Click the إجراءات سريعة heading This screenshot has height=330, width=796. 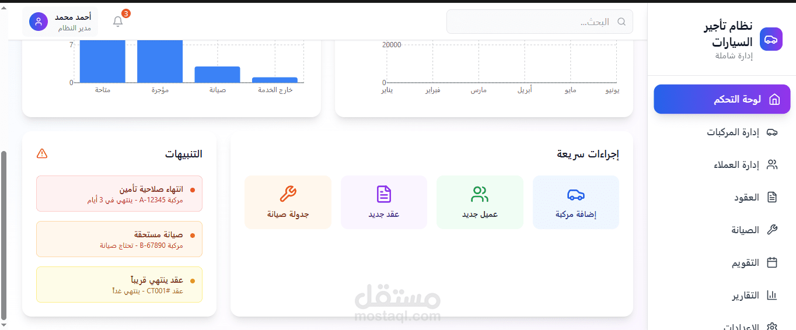(588, 154)
